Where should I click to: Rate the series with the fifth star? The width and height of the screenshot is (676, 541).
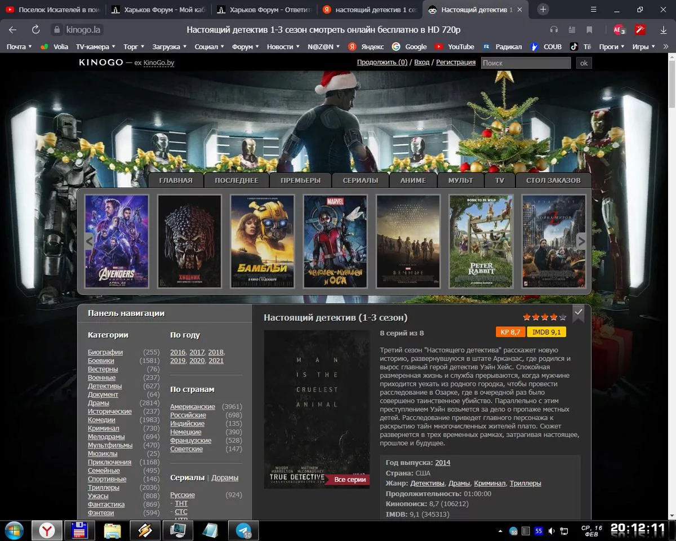562,317
